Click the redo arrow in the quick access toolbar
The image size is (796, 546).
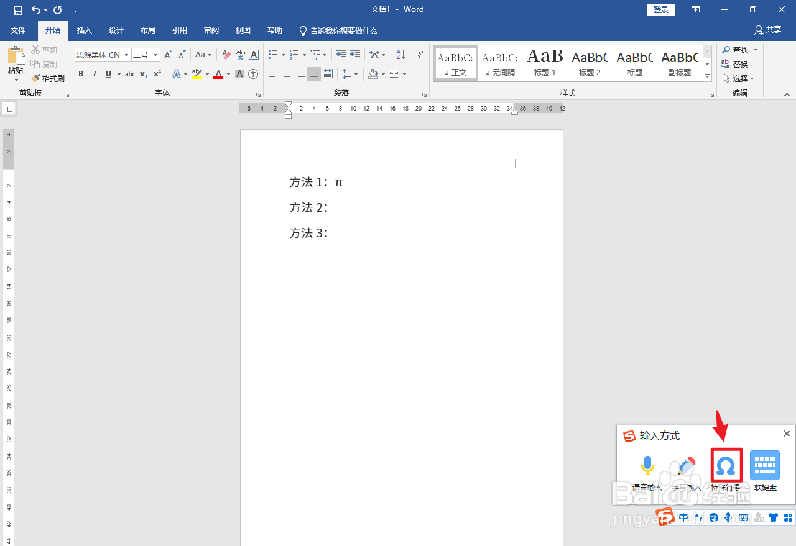tap(58, 10)
